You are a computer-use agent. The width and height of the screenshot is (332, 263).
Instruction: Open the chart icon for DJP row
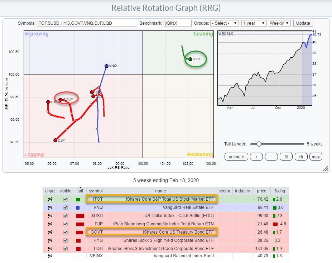point(50,224)
